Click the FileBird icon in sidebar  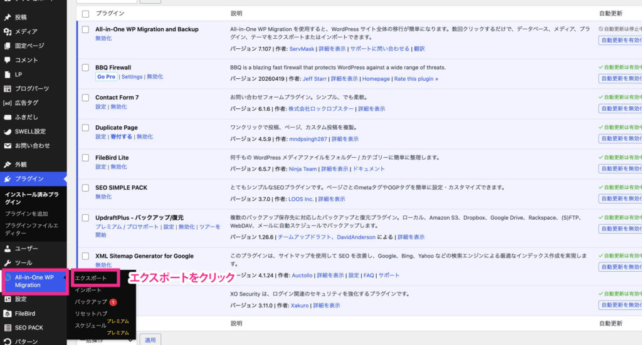[8, 314]
